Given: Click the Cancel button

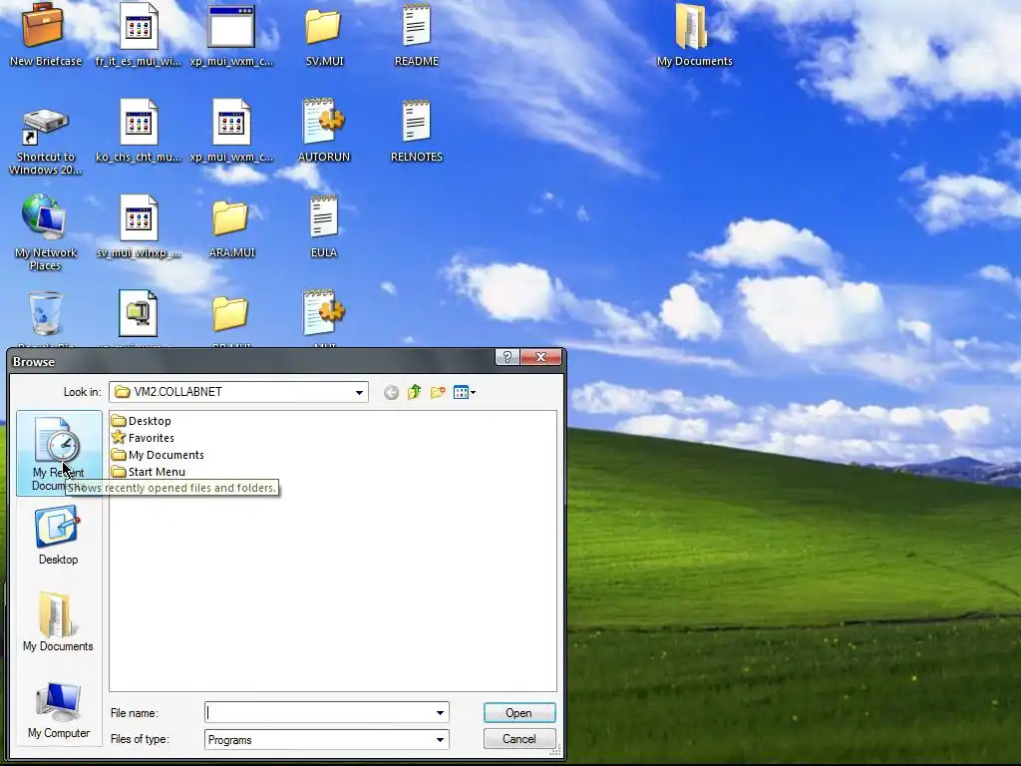Looking at the screenshot, I should 518,739.
